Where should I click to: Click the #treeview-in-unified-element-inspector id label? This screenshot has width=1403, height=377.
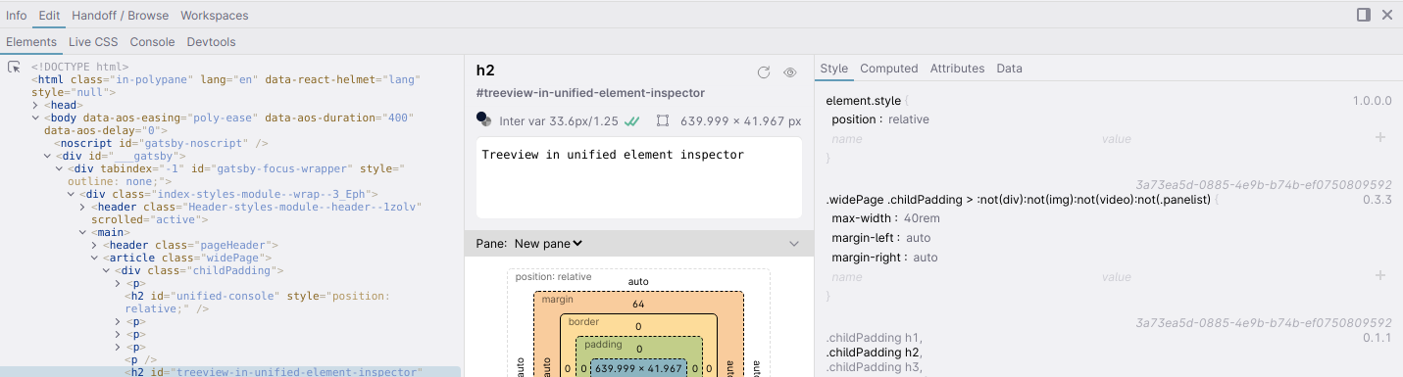point(590,93)
